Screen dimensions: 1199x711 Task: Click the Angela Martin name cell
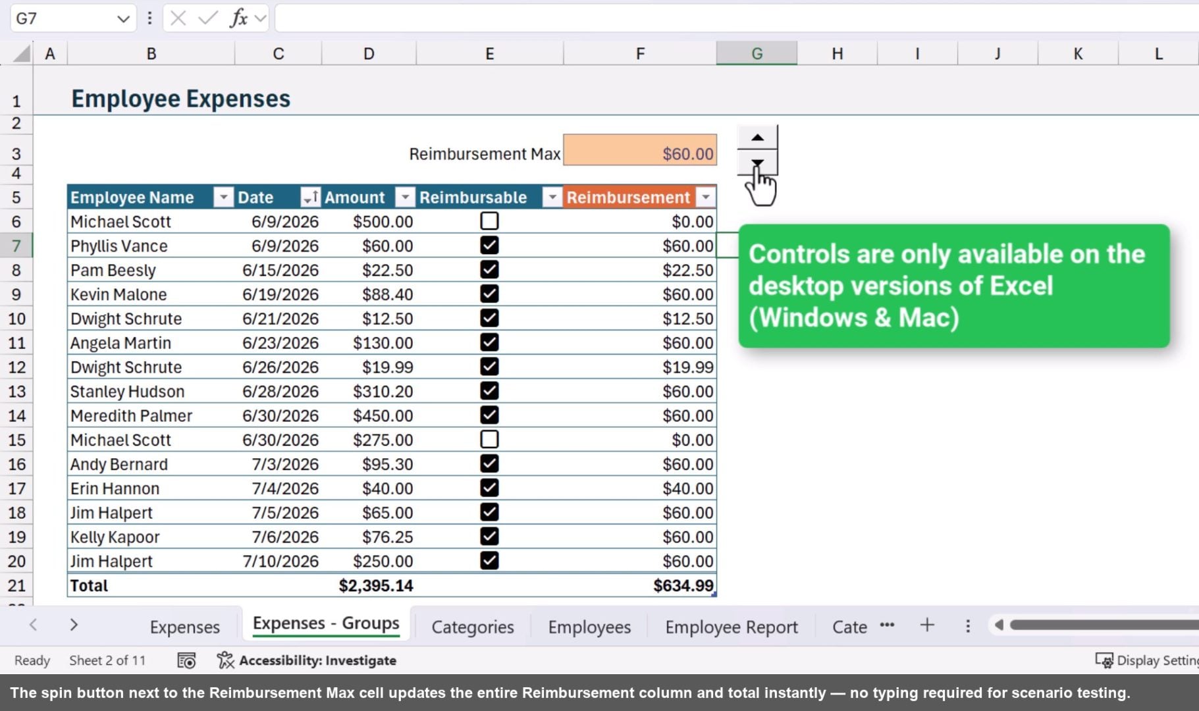[151, 343]
